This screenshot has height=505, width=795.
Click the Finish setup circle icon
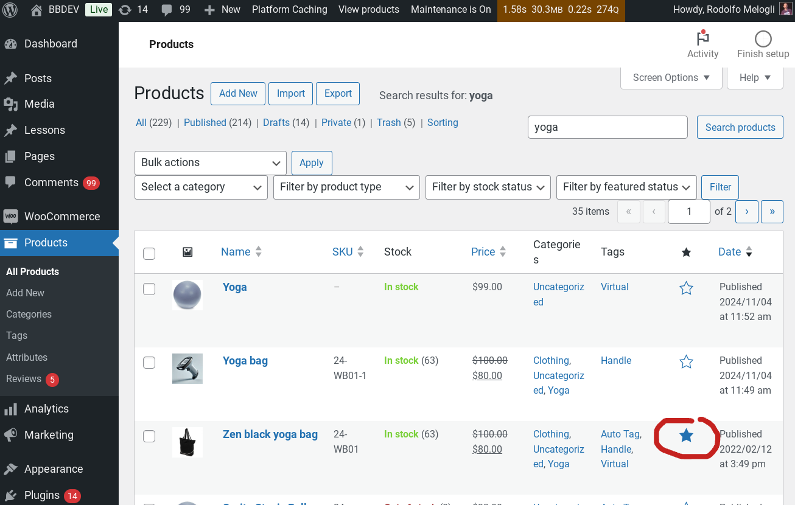(x=763, y=39)
